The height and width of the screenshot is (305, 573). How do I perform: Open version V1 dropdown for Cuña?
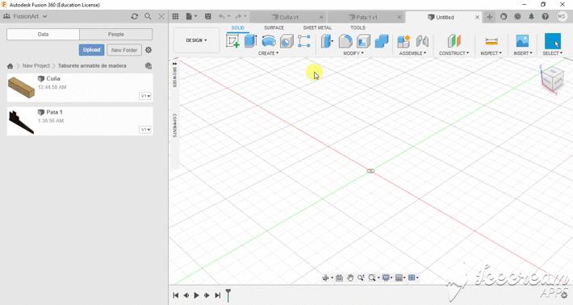pyautogui.click(x=145, y=96)
